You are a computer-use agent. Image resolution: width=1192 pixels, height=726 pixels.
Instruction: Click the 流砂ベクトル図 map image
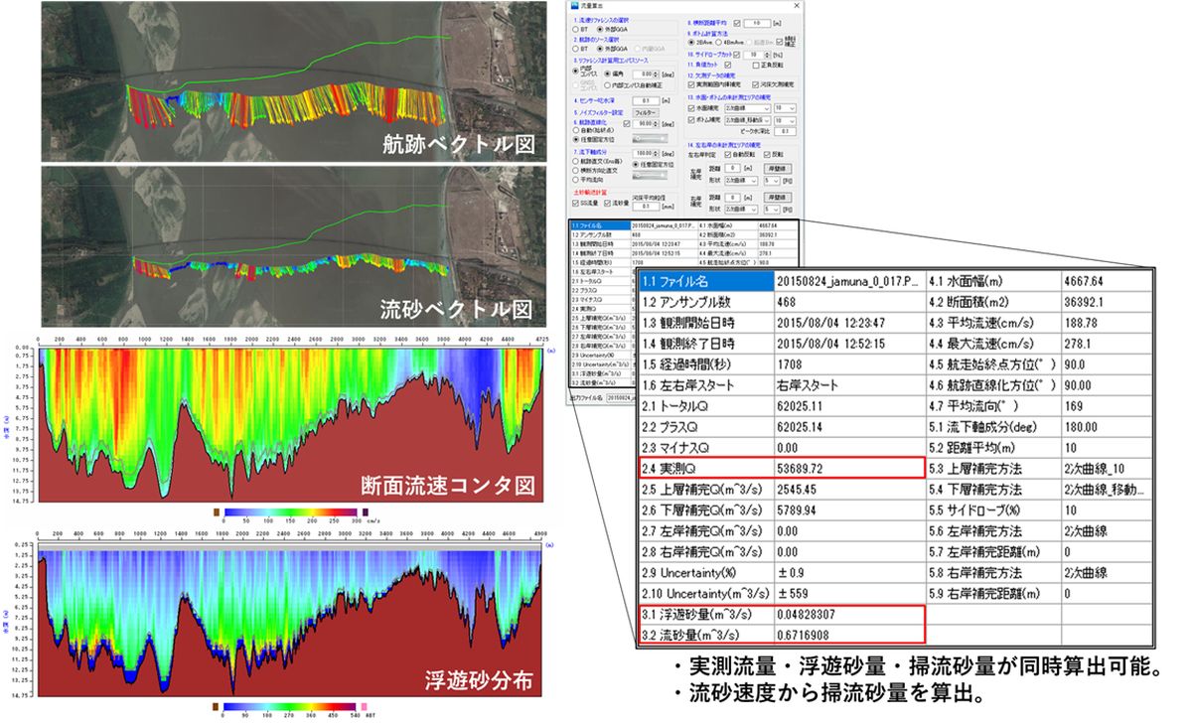(x=294, y=246)
